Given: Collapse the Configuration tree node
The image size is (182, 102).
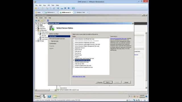Looking at the screenshot, I should tap(36, 30).
